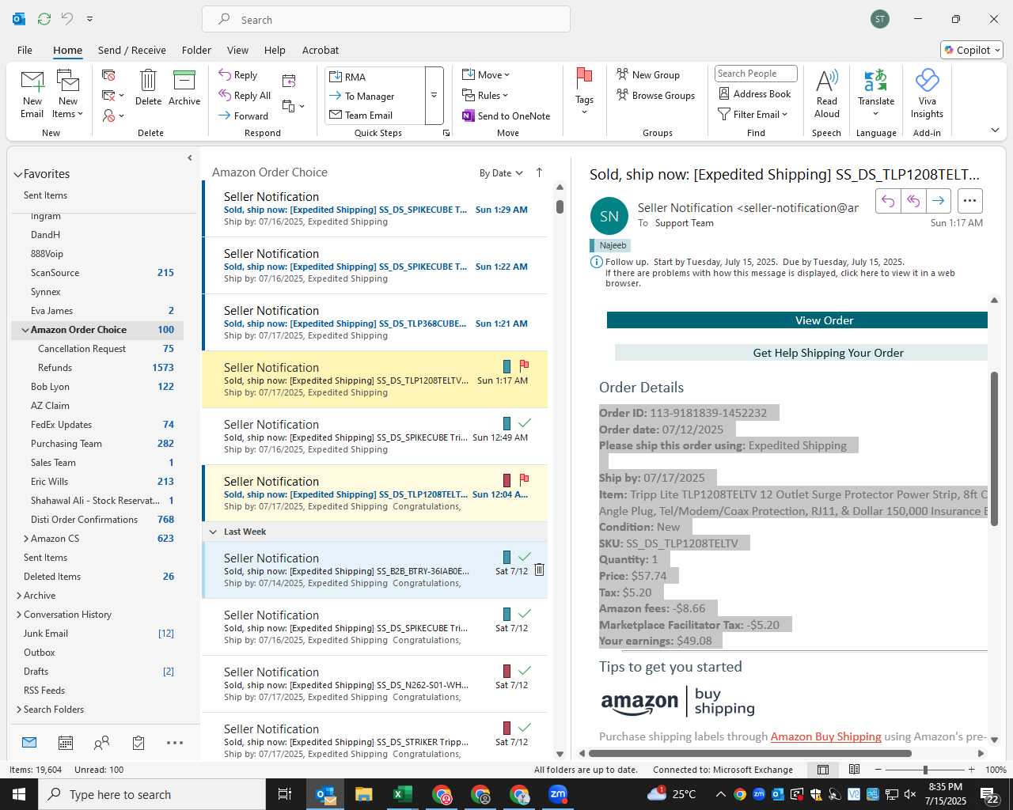1013x810 pixels.
Task: Click the zoom out minus button
Action: pyautogui.click(x=878, y=770)
